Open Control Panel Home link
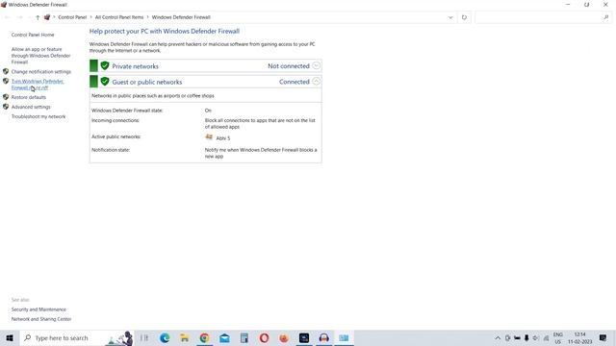This screenshot has height=346, width=616. [x=33, y=35]
